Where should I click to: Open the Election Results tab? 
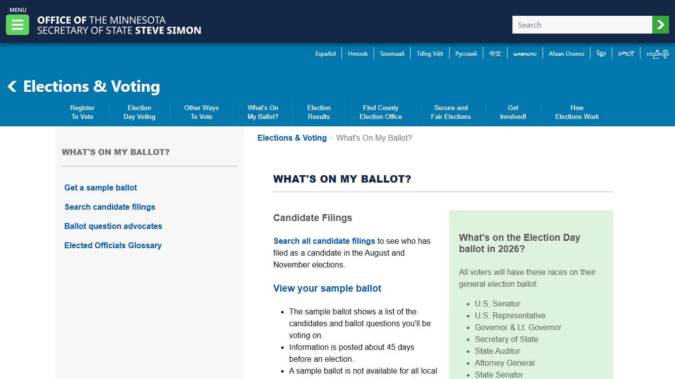pyautogui.click(x=319, y=112)
